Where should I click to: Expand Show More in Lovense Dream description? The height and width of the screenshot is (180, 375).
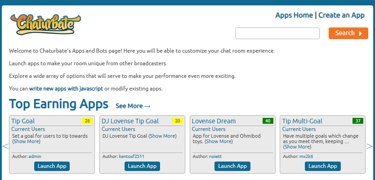point(219,141)
